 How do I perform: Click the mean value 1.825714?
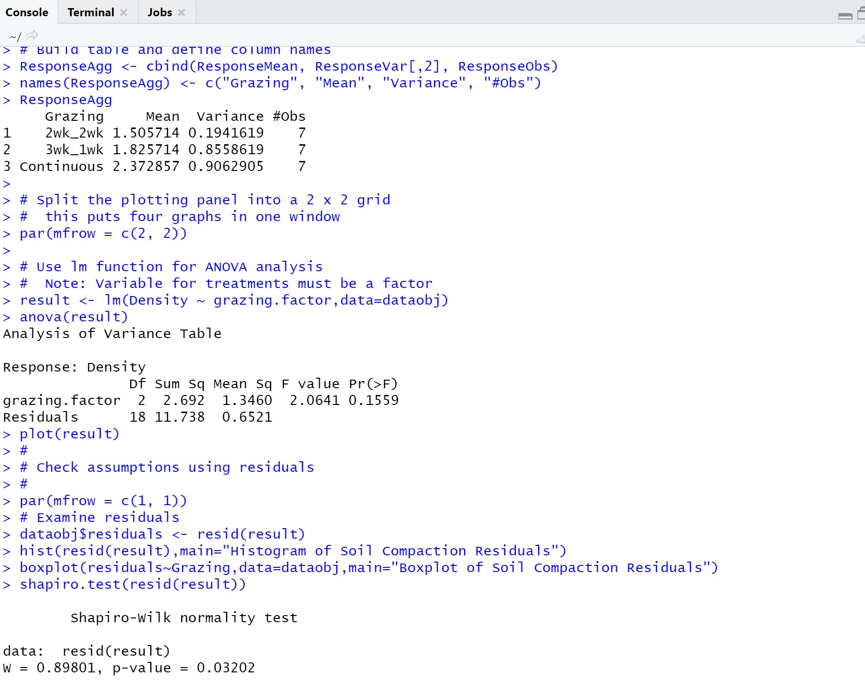point(146,150)
